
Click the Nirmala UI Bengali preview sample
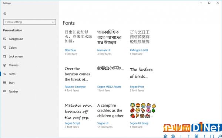click(x=109, y=37)
